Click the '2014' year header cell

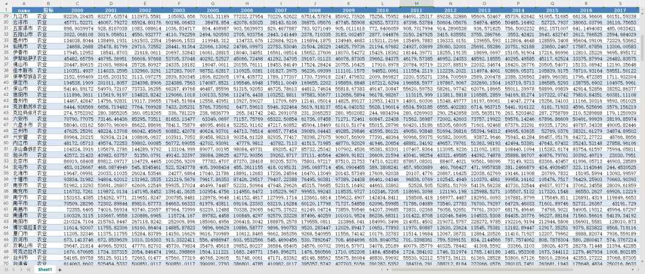point(518,10)
